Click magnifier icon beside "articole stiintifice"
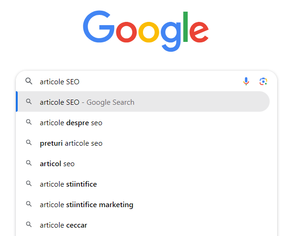 coord(29,184)
